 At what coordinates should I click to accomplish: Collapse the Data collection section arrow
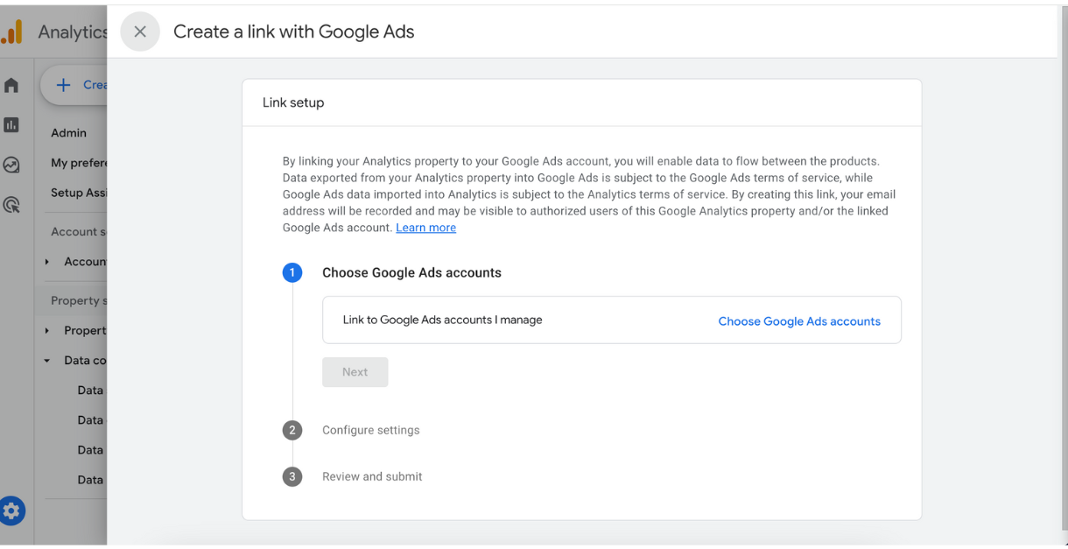coord(47,361)
